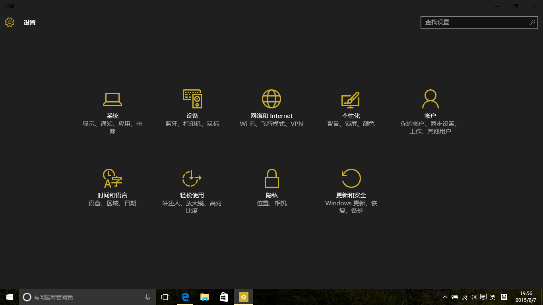Viewport: 543px width, 305px height.
Task: Activate Cortana microphone in taskbar
Action: tap(147, 297)
